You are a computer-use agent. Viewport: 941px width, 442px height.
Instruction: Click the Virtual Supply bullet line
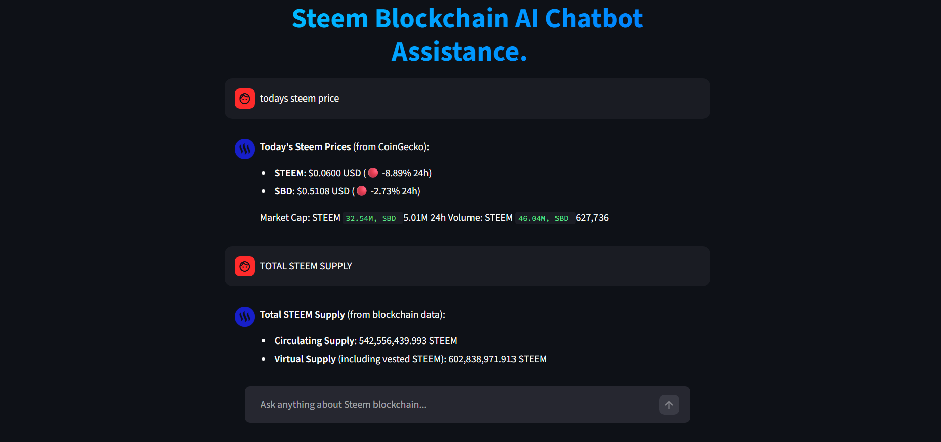point(410,359)
